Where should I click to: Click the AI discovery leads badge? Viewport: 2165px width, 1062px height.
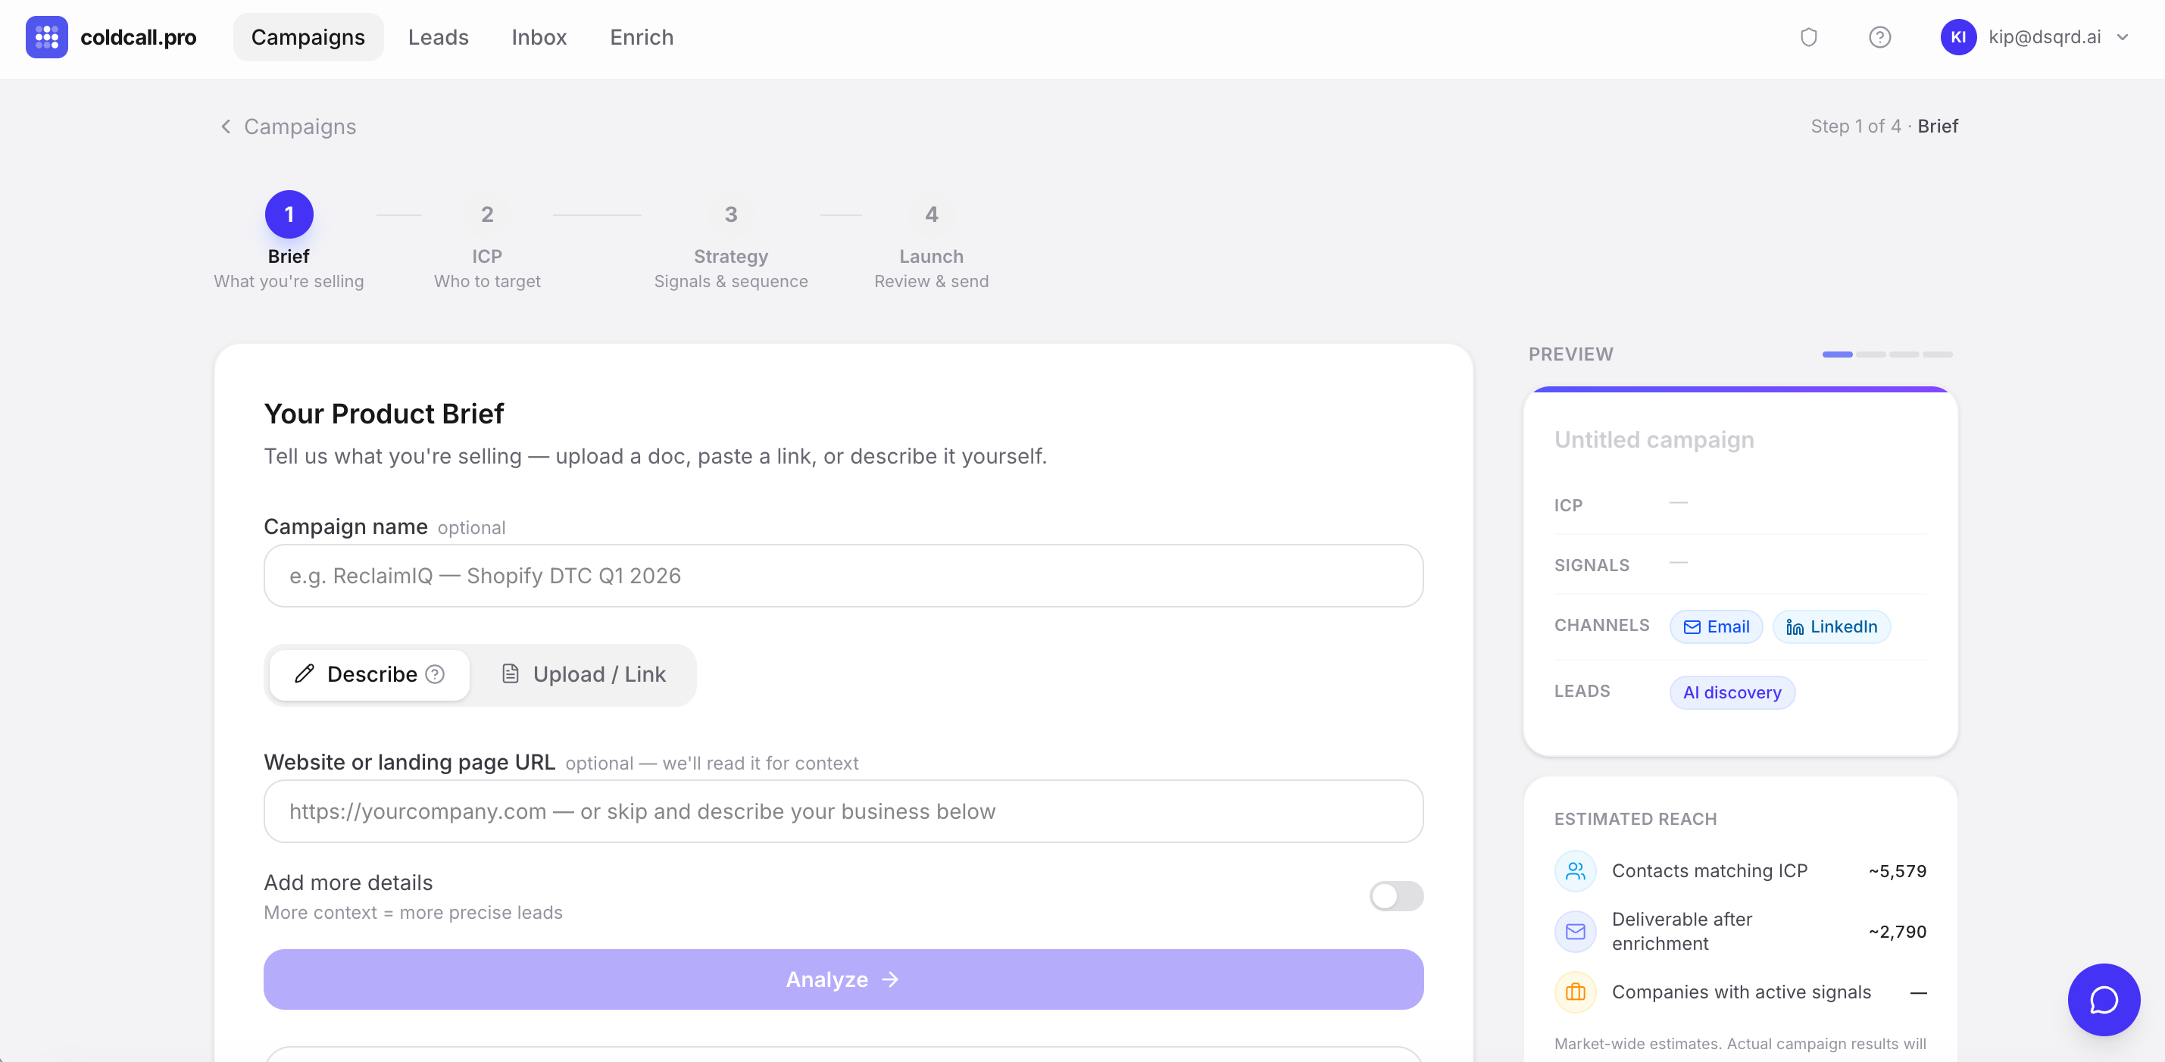coord(1732,692)
